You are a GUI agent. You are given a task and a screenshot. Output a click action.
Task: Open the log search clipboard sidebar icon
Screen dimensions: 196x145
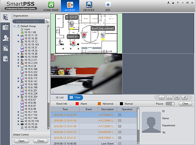(x=5, y=59)
